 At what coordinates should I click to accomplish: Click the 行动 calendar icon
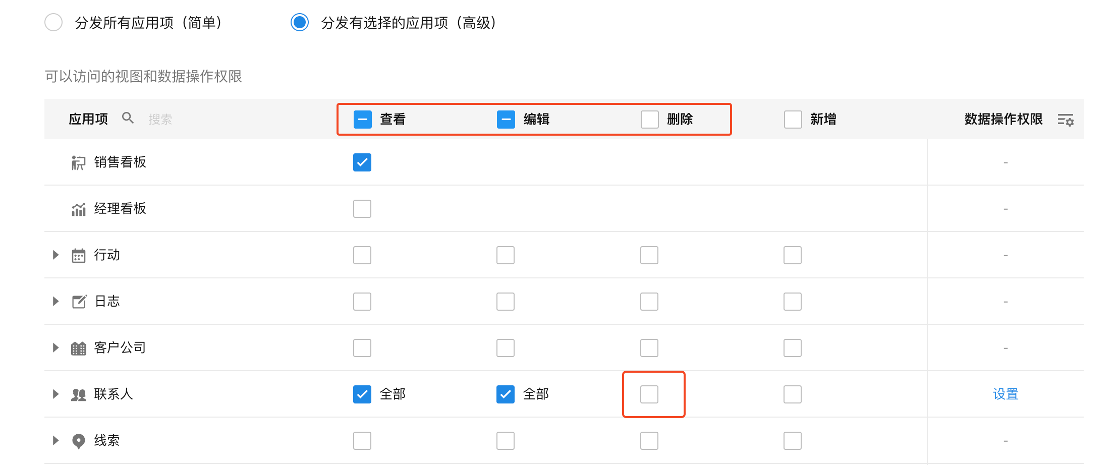click(78, 255)
